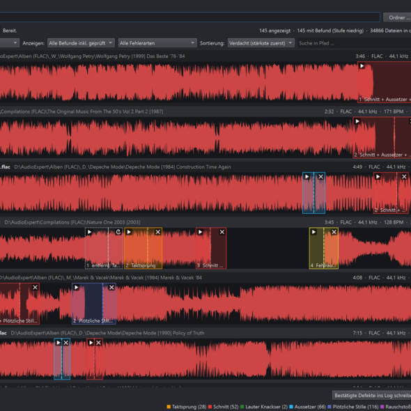This screenshot has width=411, height=411.
Task: Click the Wolfgang Petry 'Das Beste '76-'84' path text
Action: click(x=92, y=56)
